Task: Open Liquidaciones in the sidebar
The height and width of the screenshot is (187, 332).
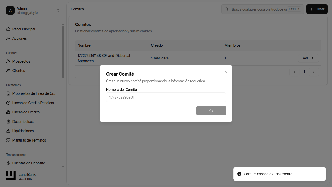Action: coord(23,131)
